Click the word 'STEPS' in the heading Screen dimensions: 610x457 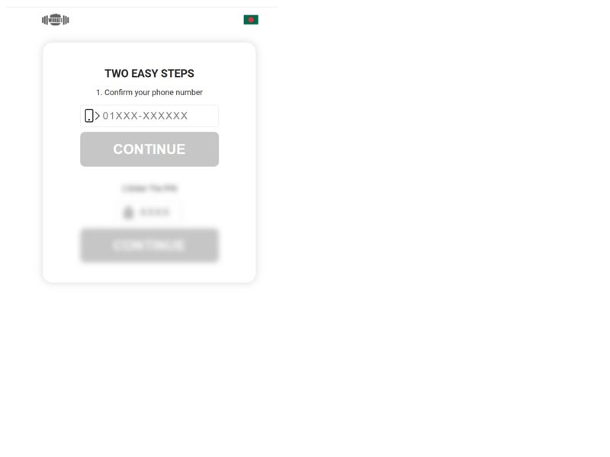pyautogui.click(x=178, y=73)
